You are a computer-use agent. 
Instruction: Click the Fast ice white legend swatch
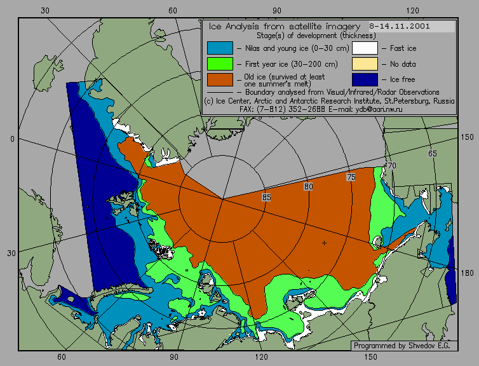pyautogui.click(x=365, y=48)
